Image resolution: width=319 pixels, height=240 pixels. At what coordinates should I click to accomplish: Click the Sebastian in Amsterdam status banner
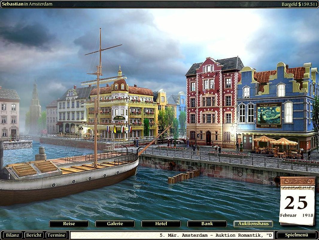[27, 4]
